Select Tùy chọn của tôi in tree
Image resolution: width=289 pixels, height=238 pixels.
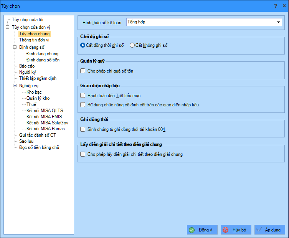click(28, 20)
